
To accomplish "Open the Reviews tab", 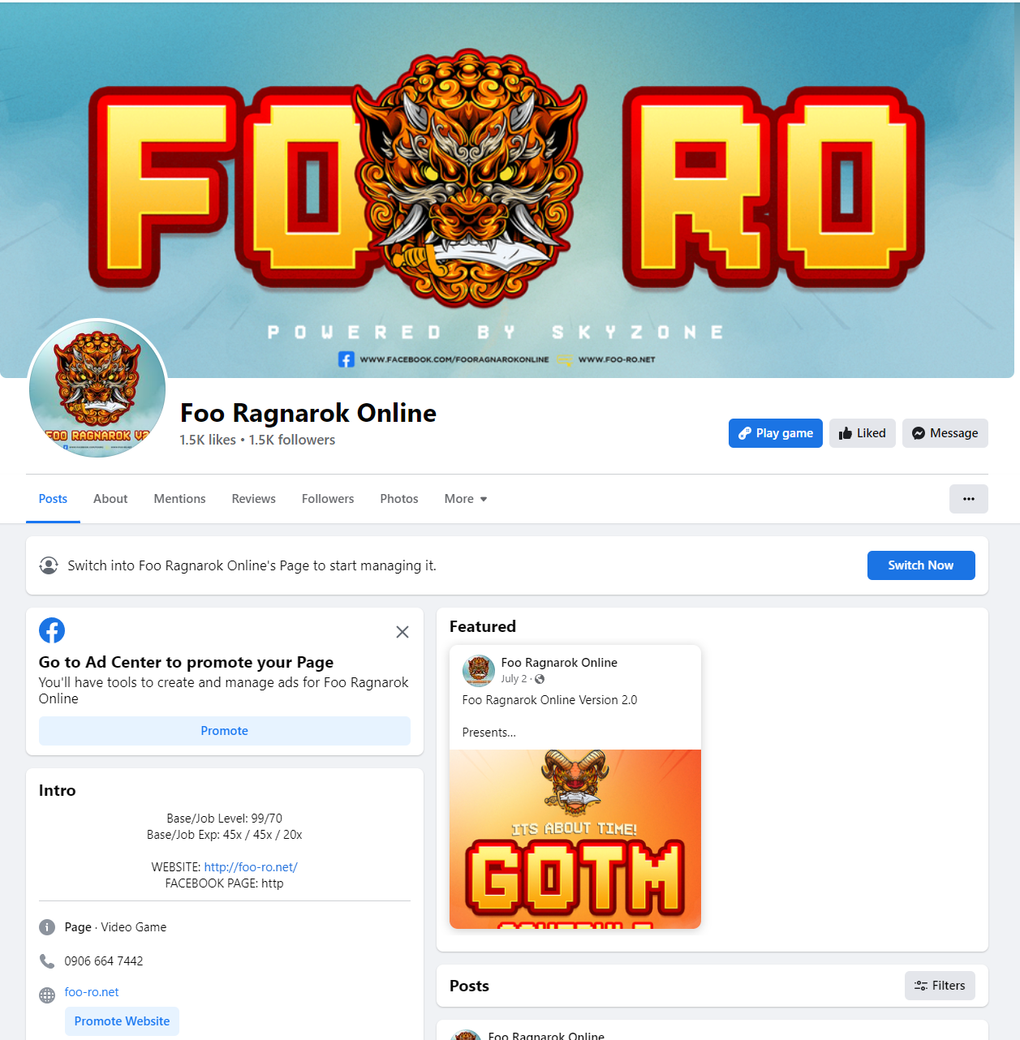I will point(253,499).
